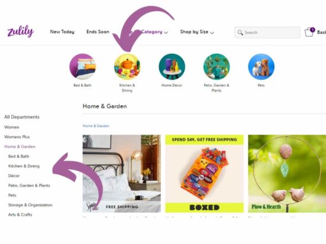Choose the Patio, Garden & Plants circle
Image resolution: width=326 pixels, height=244 pixels.
[x=217, y=67]
